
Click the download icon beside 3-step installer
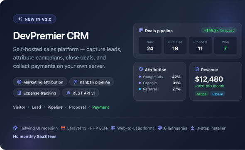tap(193, 128)
